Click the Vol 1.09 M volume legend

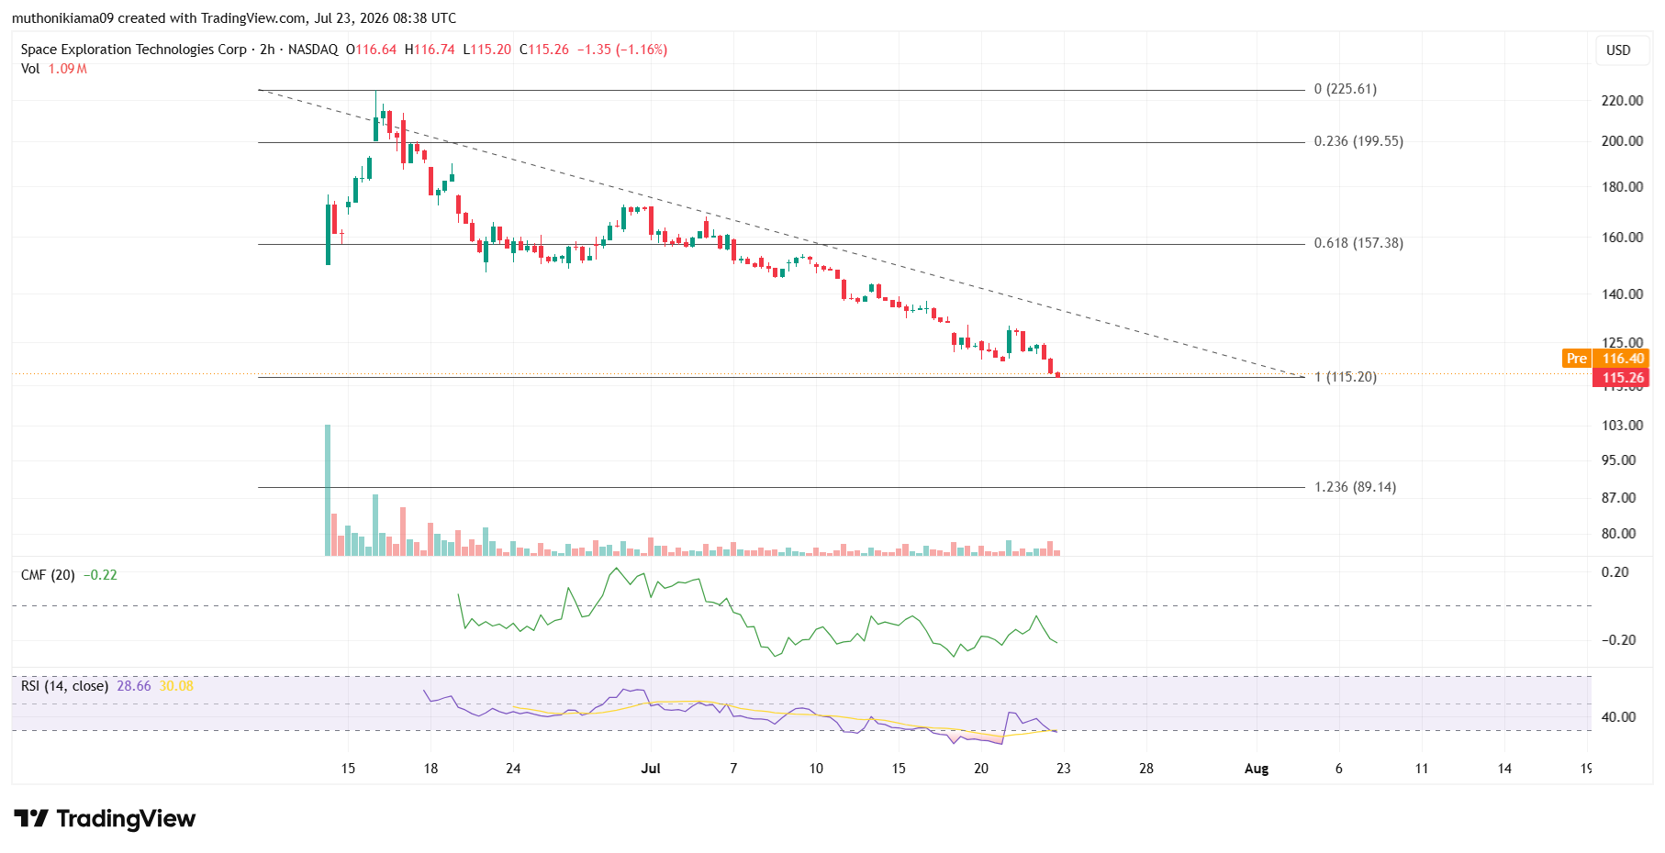54,69
